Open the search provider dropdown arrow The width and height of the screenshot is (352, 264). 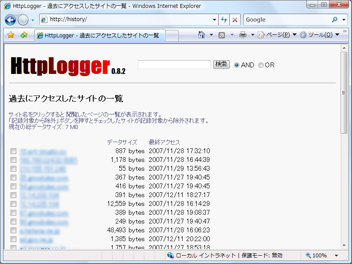click(x=344, y=20)
